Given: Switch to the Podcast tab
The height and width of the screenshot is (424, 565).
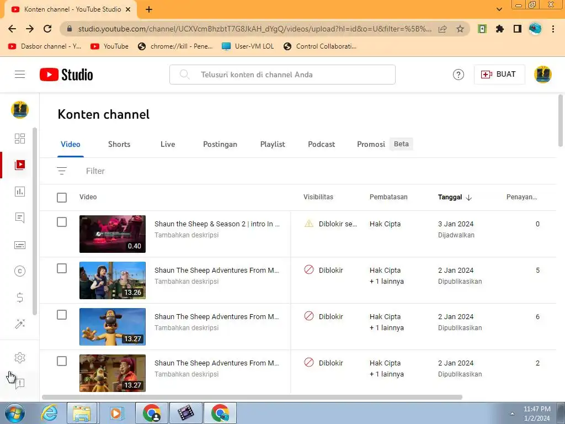Looking at the screenshot, I should [x=322, y=144].
